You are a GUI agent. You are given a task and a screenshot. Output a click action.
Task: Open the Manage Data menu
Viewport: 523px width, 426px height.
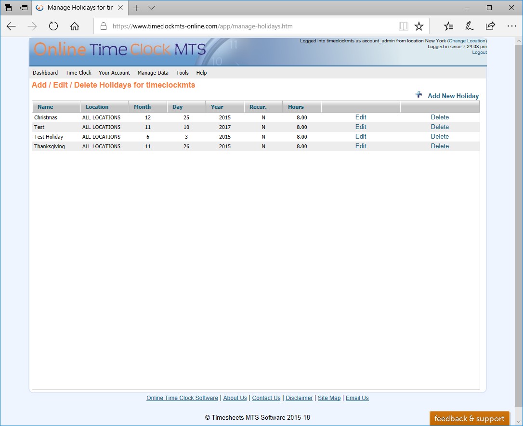click(153, 73)
